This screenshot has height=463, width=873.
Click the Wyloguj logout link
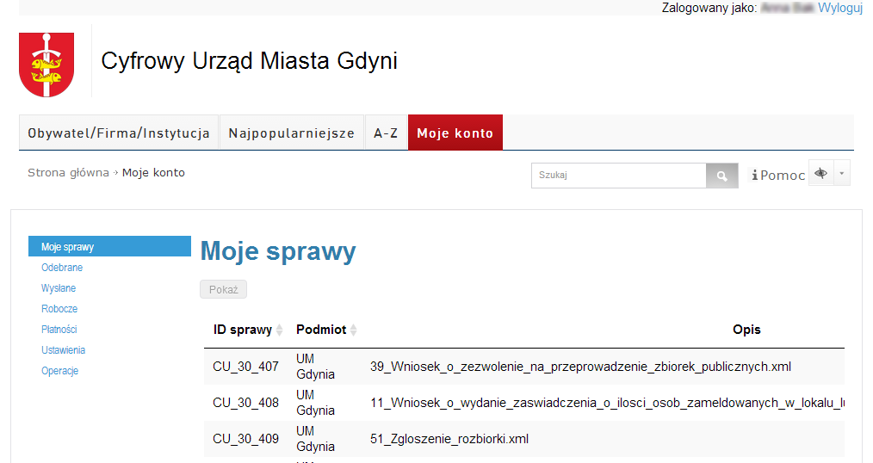click(839, 8)
